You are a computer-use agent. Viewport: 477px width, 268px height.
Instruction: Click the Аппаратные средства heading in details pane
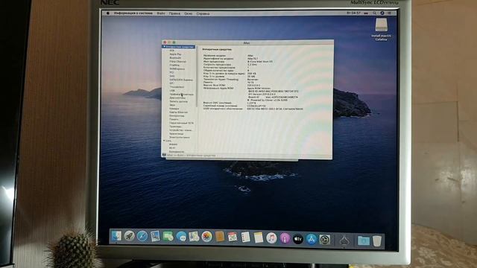(217, 49)
